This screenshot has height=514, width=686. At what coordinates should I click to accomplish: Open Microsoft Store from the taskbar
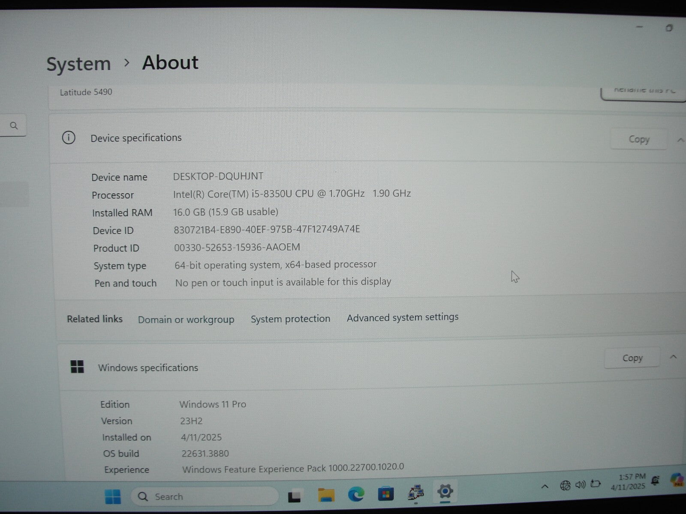pyautogui.click(x=385, y=494)
